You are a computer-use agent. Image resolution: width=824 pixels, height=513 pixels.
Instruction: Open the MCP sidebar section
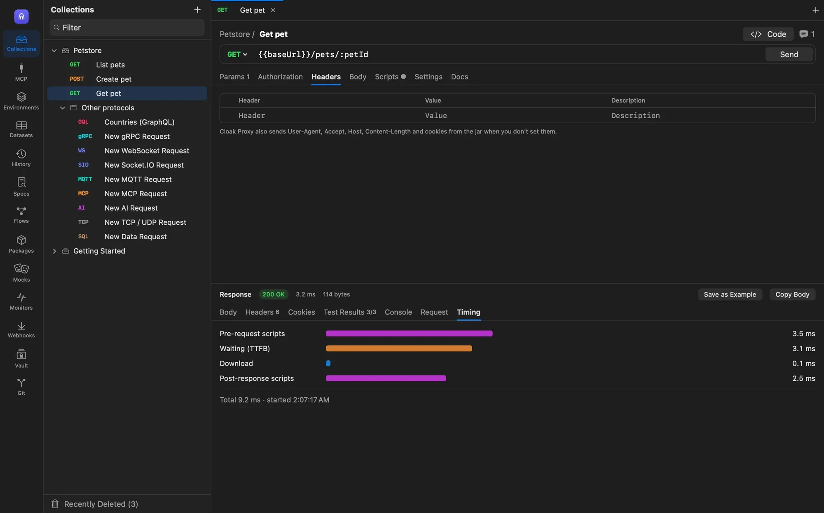click(21, 72)
